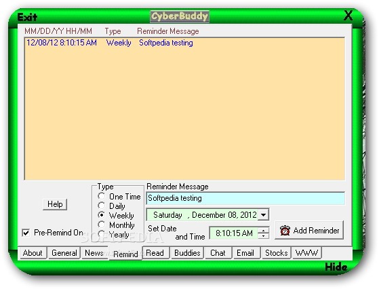The width and height of the screenshot is (379, 289).
Task: Click the alarm clock icon on Add Reminder
Action: click(285, 230)
